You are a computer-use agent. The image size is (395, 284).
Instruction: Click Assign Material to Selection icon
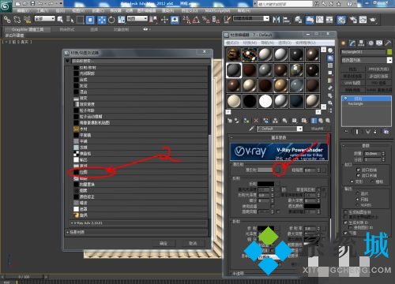coord(246,121)
